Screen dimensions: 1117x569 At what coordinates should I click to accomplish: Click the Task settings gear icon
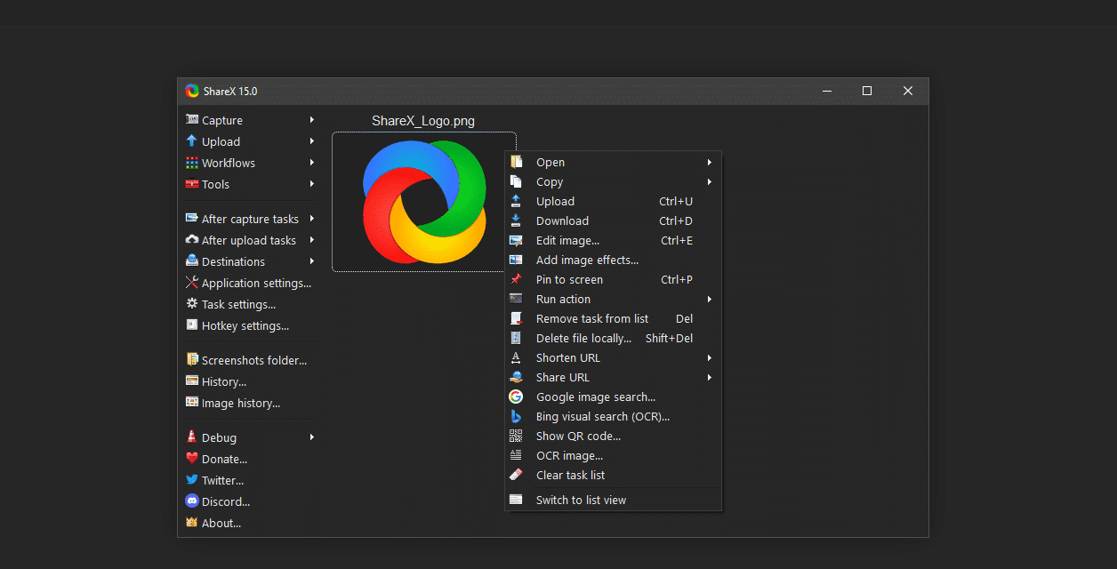tap(192, 304)
